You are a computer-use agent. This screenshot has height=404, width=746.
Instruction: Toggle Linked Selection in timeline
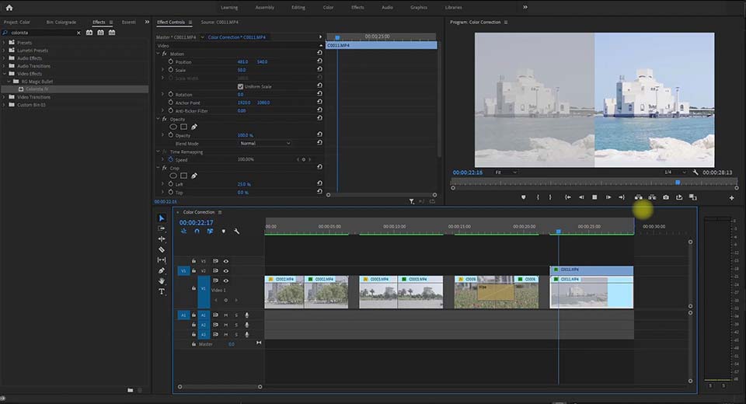point(210,232)
